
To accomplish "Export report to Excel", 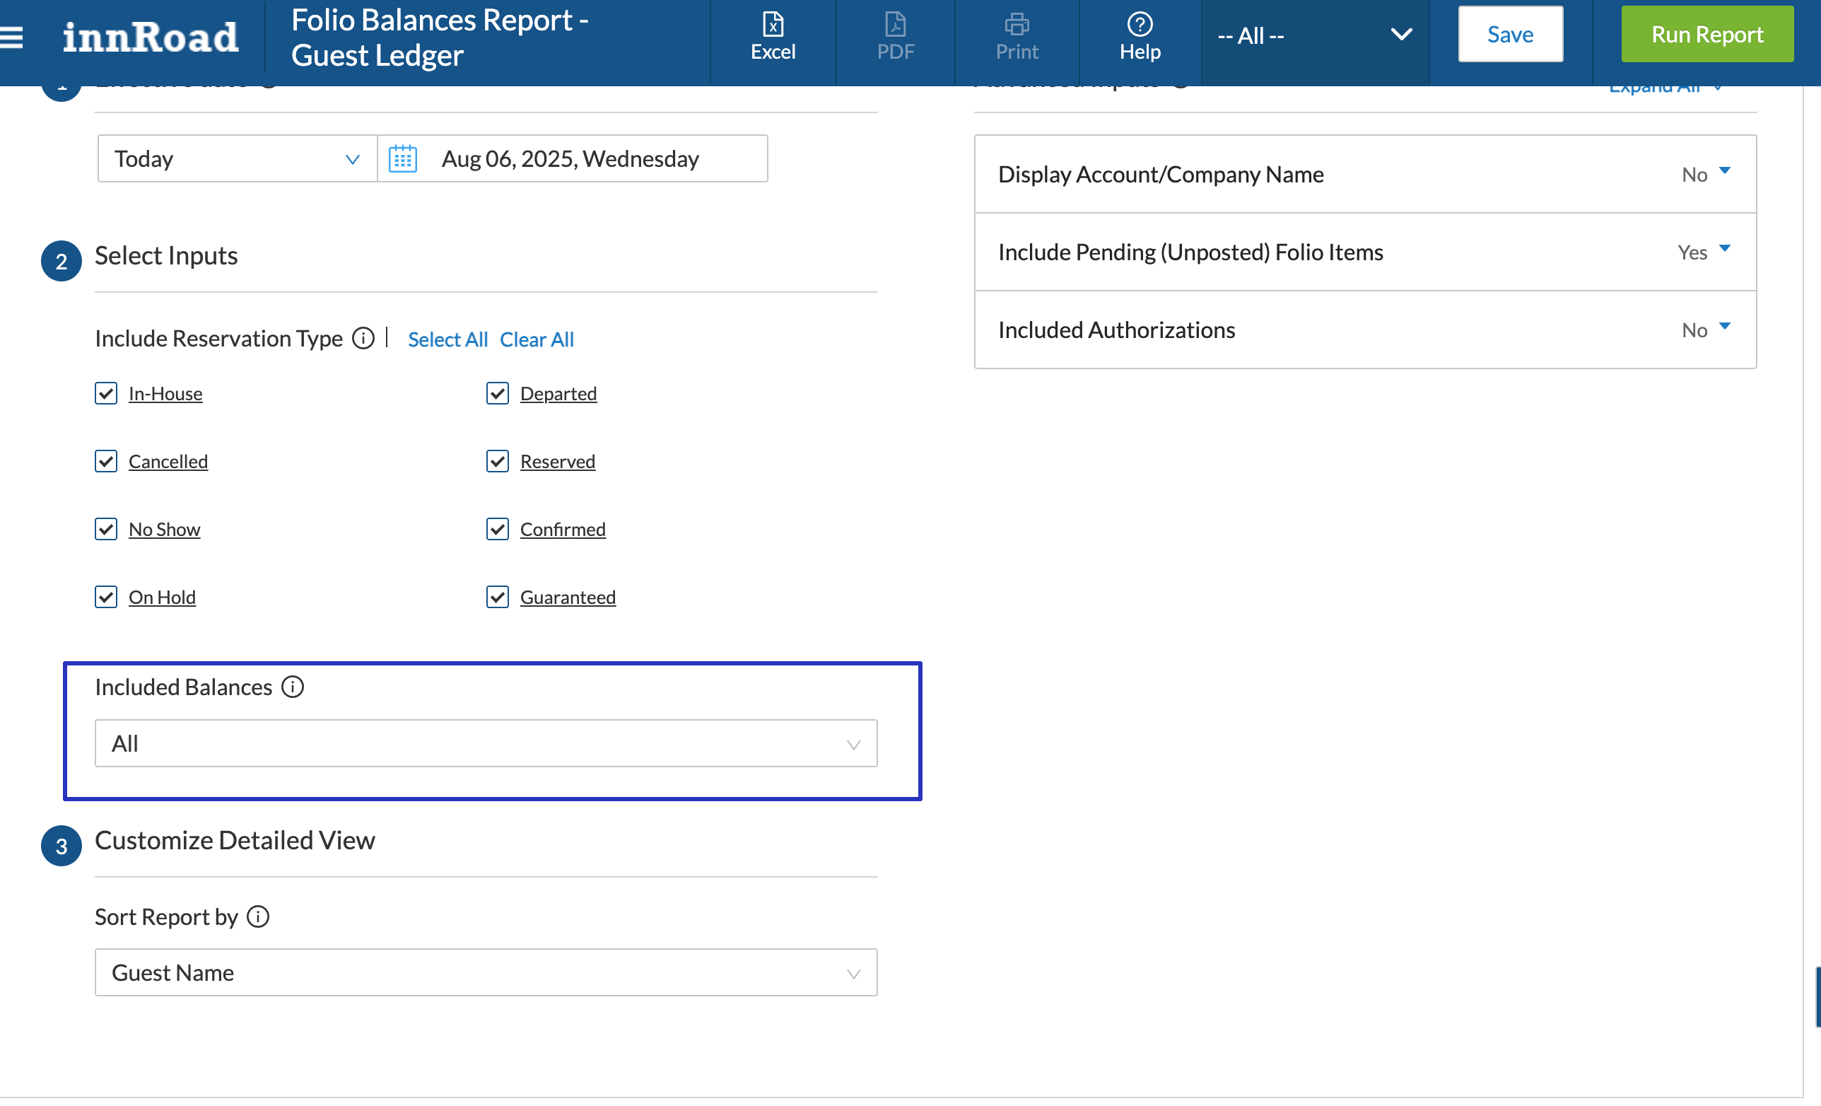I will pos(772,35).
